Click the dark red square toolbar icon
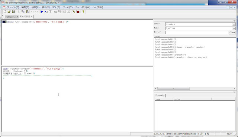 click(78, 11)
